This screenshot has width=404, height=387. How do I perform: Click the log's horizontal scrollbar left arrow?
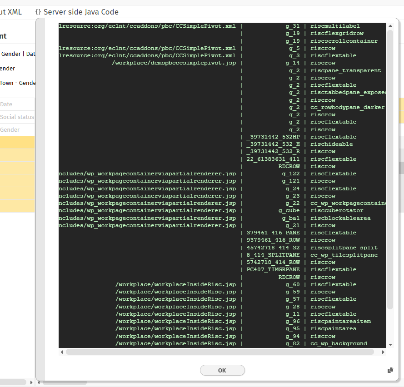[62, 352]
